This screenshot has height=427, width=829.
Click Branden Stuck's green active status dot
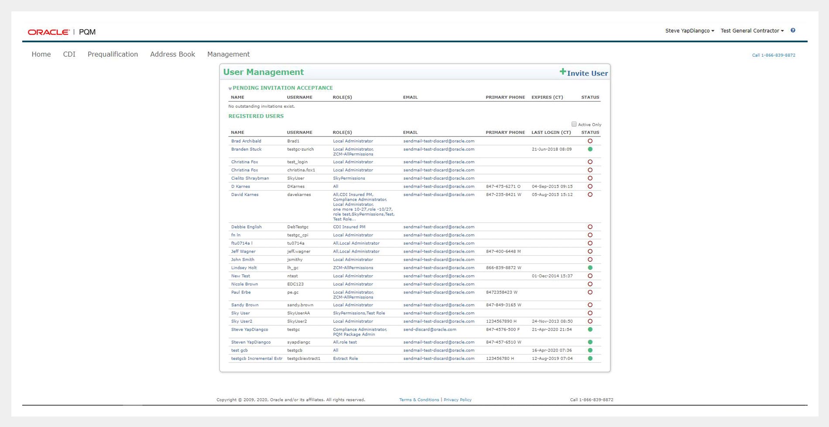(x=590, y=149)
